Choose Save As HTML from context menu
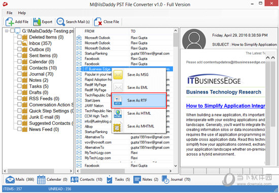The image size is (279, 193). (x=139, y=113)
